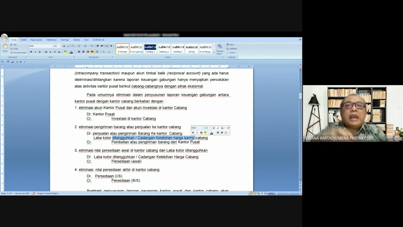This screenshot has height=227, width=403.
Task: Align text right in ribbon
Action: pyautogui.click(x=88, y=52)
